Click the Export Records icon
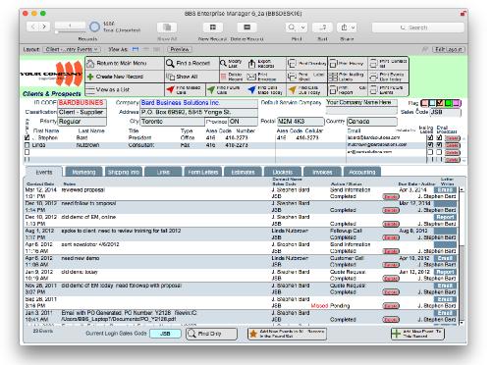Image resolution: width=492 pixels, height=365 pixels. pyautogui.click(x=251, y=64)
